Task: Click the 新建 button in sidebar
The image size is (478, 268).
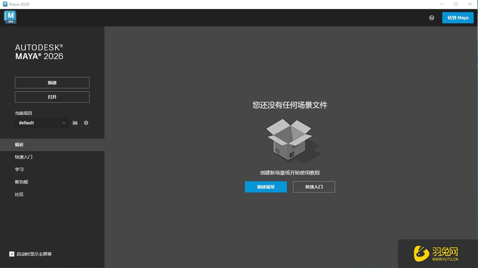Action: (52, 83)
